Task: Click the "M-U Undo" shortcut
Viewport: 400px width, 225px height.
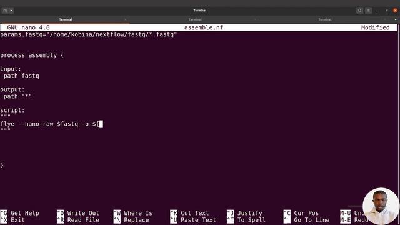Action: pos(352,213)
